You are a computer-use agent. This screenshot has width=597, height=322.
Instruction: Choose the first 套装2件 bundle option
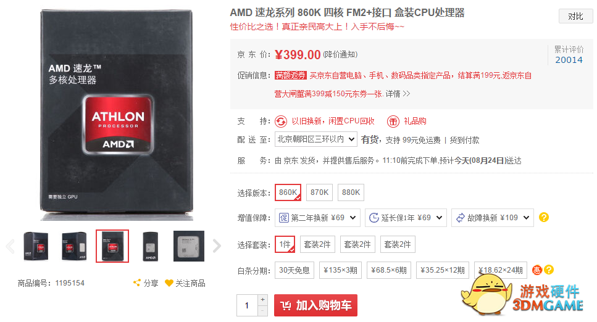(317, 244)
